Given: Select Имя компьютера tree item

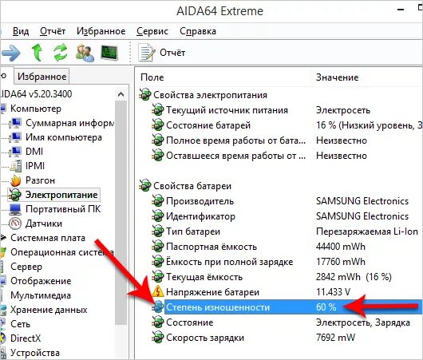Looking at the screenshot, I should 64,137.
